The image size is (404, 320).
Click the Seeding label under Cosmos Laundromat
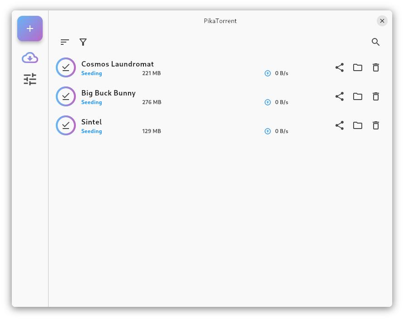91,73
